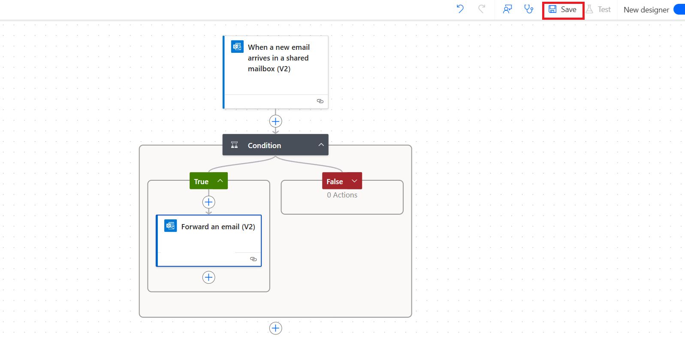This screenshot has width=685, height=340.
Task: Open the Forward an email (V2) action
Action: pyautogui.click(x=209, y=241)
